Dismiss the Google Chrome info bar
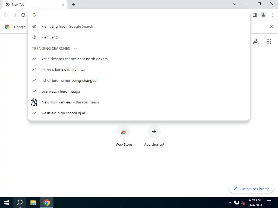This screenshot has height=208, width=278. (271, 27)
